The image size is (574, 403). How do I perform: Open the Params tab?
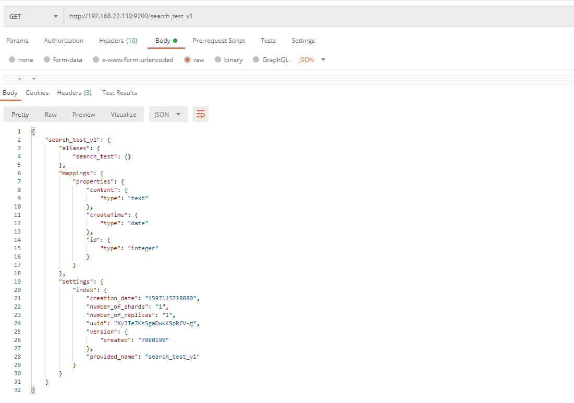point(17,41)
